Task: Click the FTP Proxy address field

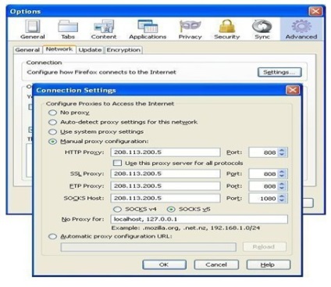Action: [165, 186]
